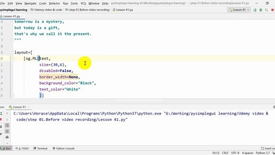Open the Tools menu
This screenshot has height=155, width=275.
74,3
